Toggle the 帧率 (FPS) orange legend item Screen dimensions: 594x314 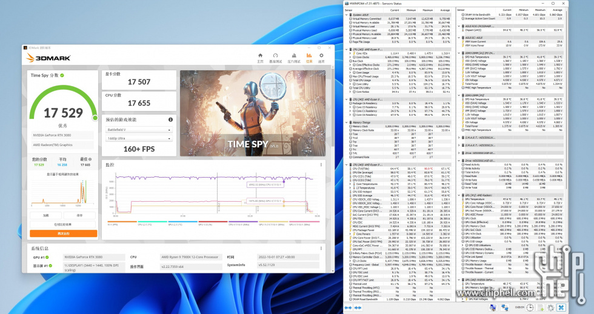(122, 223)
